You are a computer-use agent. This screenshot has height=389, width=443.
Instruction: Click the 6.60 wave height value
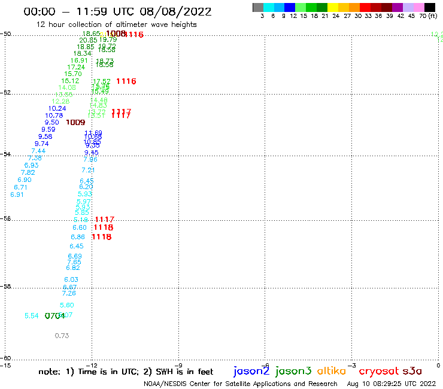tap(80, 227)
